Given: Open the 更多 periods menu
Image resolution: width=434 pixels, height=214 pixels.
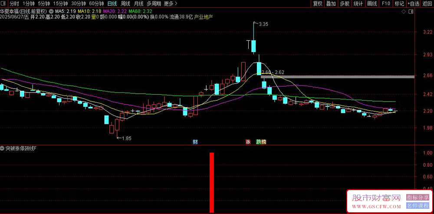Looking at the screenshot, I should pyautogui.click(x=171, y=3).
